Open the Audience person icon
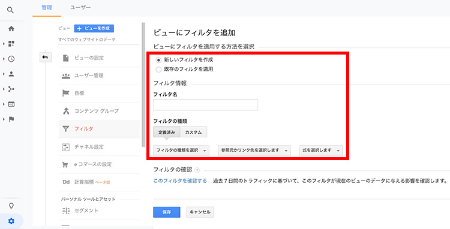The height and width of the screenshot is (229, 450). (x=11, y=74)
